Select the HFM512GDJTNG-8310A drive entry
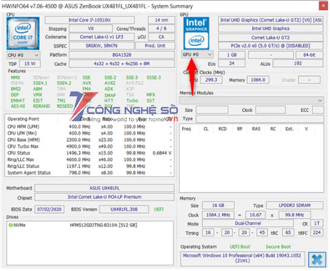The height and width of the screenshot is (271, 330). [104, 225]
